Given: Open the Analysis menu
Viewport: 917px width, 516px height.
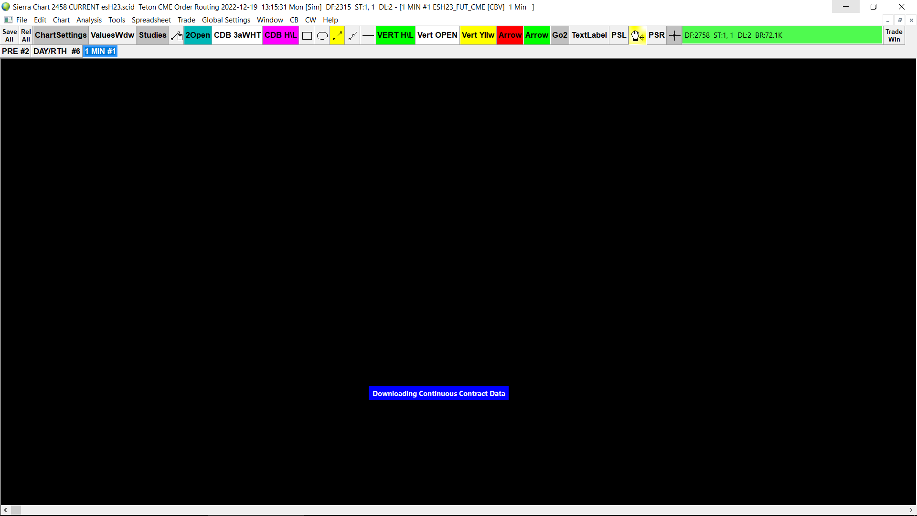Looking at the screenshot, I should pyautogui.click(x=89, y=20).
